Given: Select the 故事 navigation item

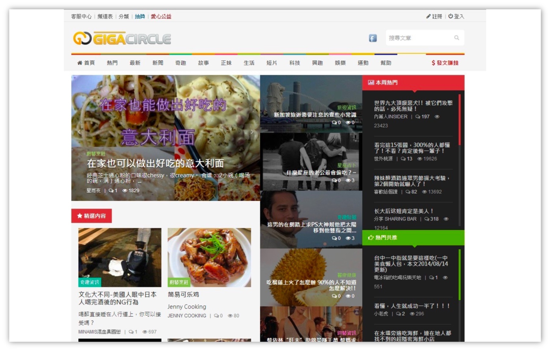Looking at the screenshot, I should click(x=204, y=63).
